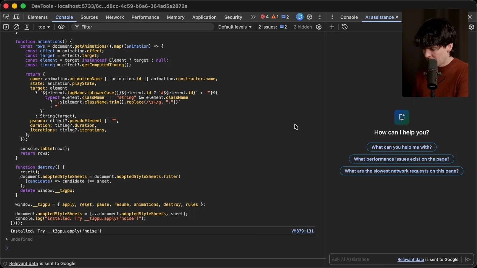The height and width of the screenshot is (268, 477).
Task: Open the Security tab
Action: coord(233,17)
